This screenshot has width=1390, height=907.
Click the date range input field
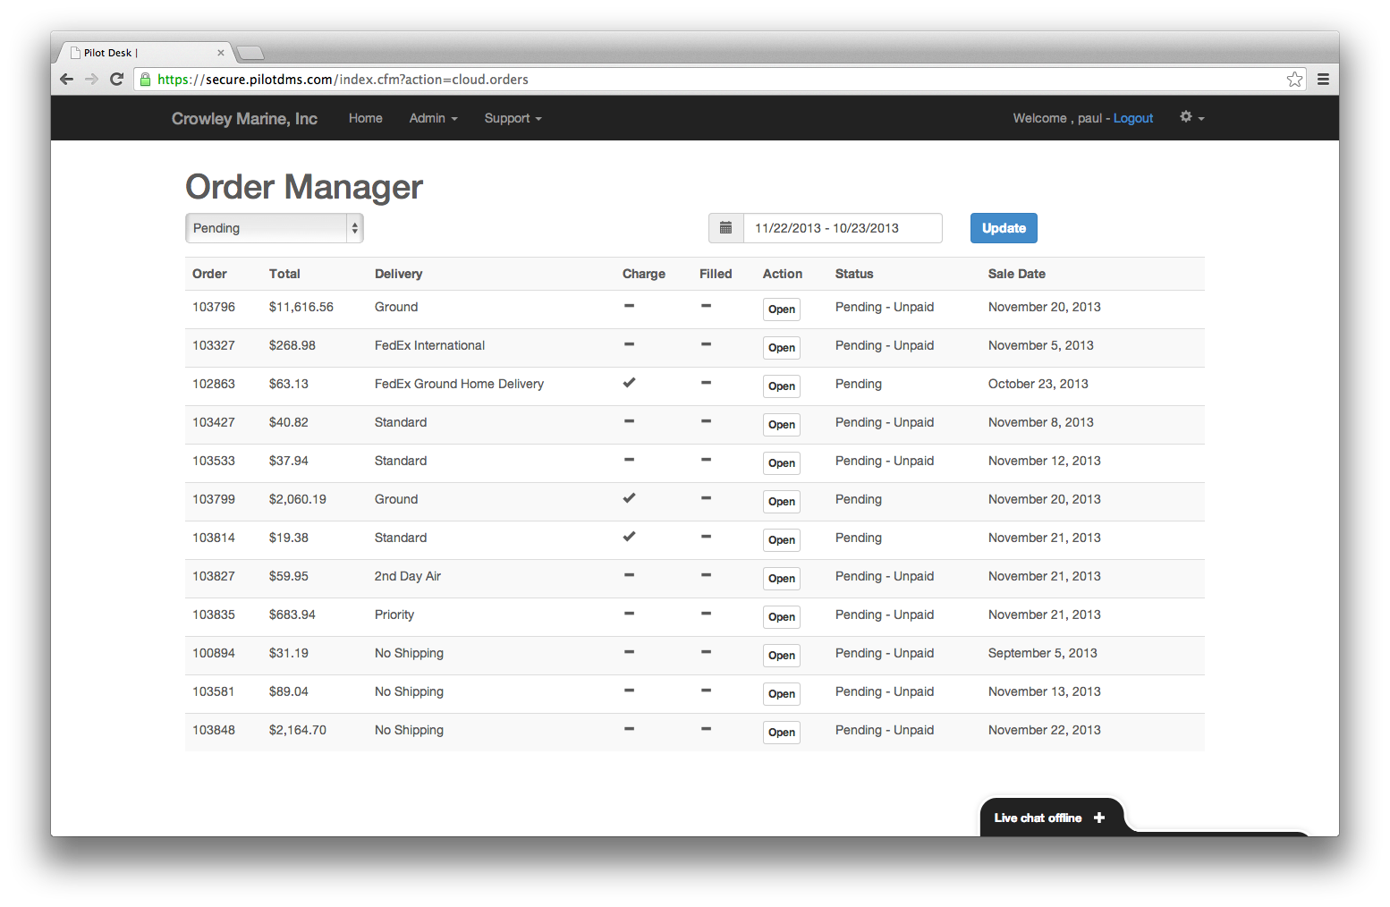pos(842,228)
